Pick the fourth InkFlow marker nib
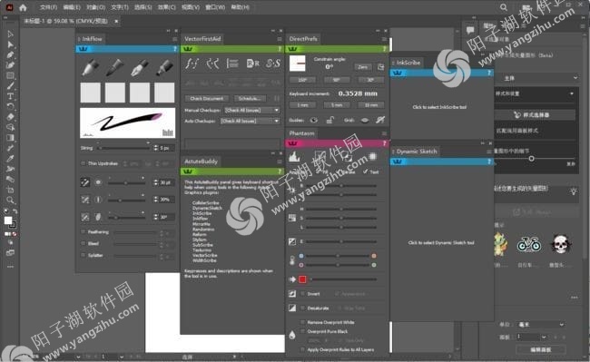The width and height of the screenshot is (590, 362). [x=164, y=67]
